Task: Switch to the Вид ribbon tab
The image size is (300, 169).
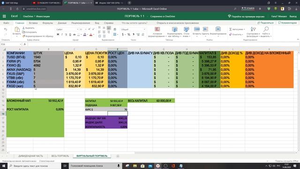Action: pyautogui.click(x=97, y=23)
